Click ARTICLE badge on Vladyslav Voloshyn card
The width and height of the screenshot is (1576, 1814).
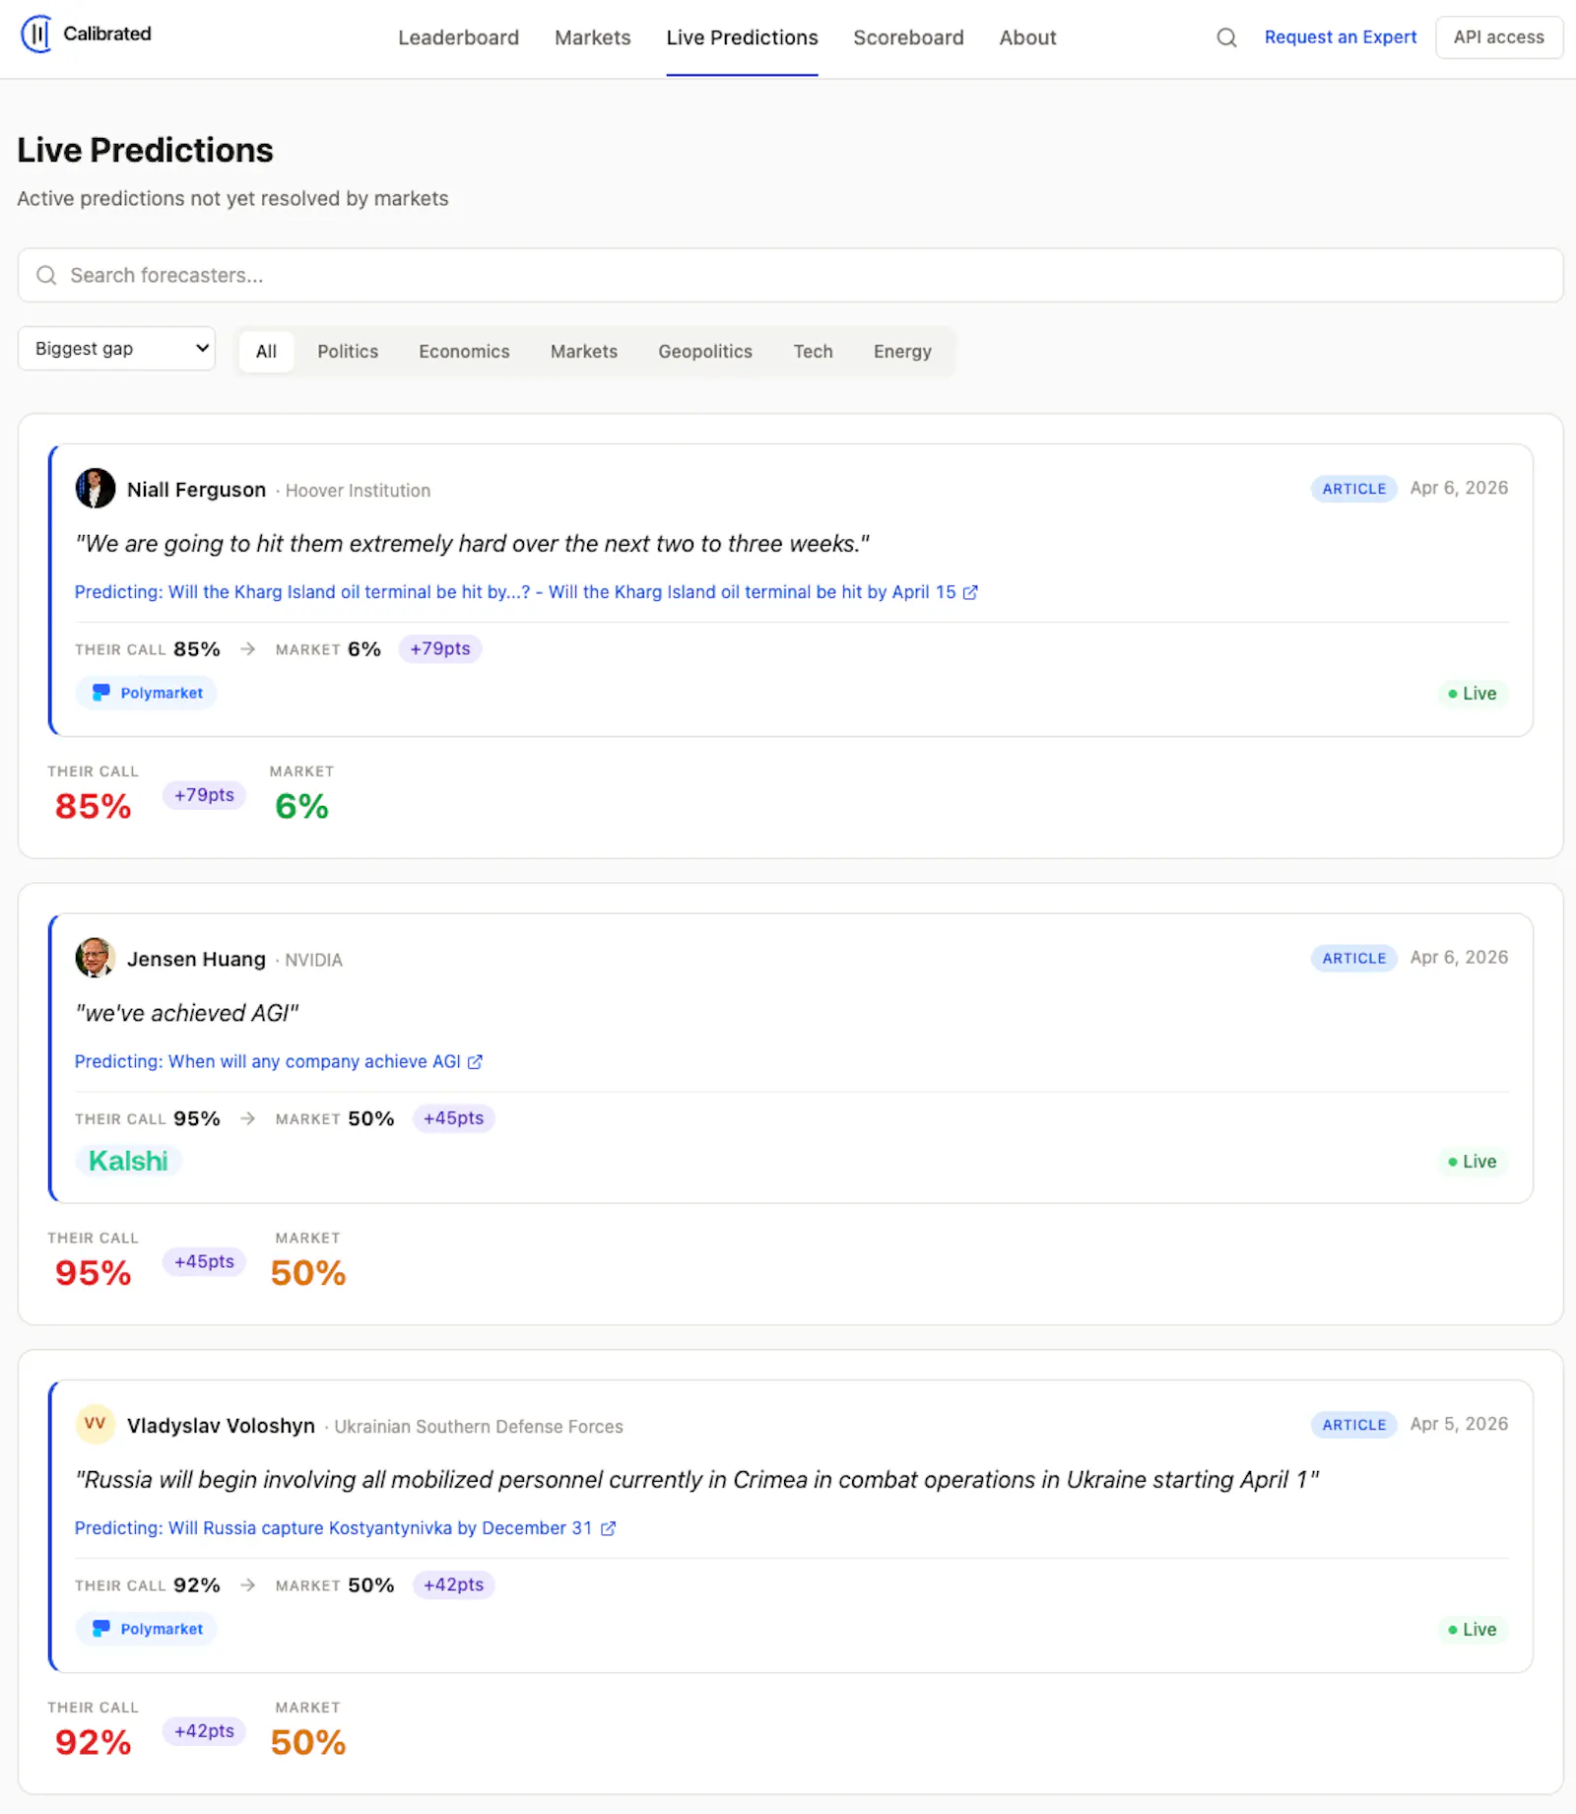click(1353, 1425)
